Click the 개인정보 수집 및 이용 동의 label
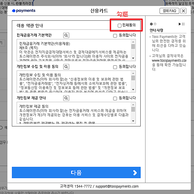This screenshot has width=194, height=194. pyautogui.click(x=38, y=67)
